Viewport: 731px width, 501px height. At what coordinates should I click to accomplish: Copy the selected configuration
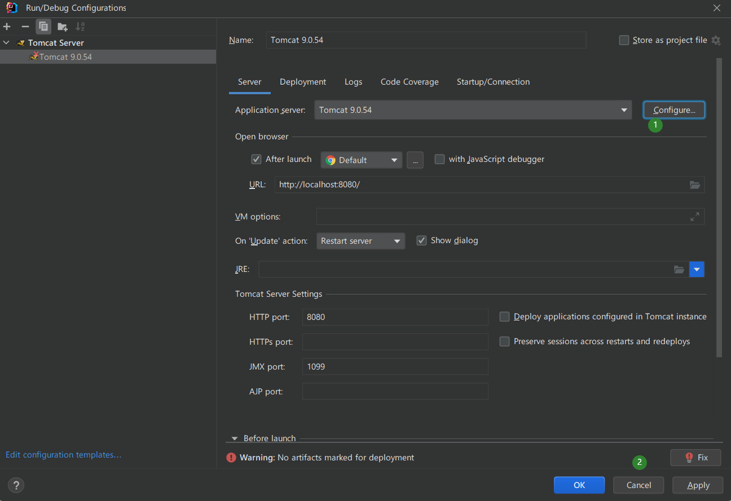coord(43,27)
